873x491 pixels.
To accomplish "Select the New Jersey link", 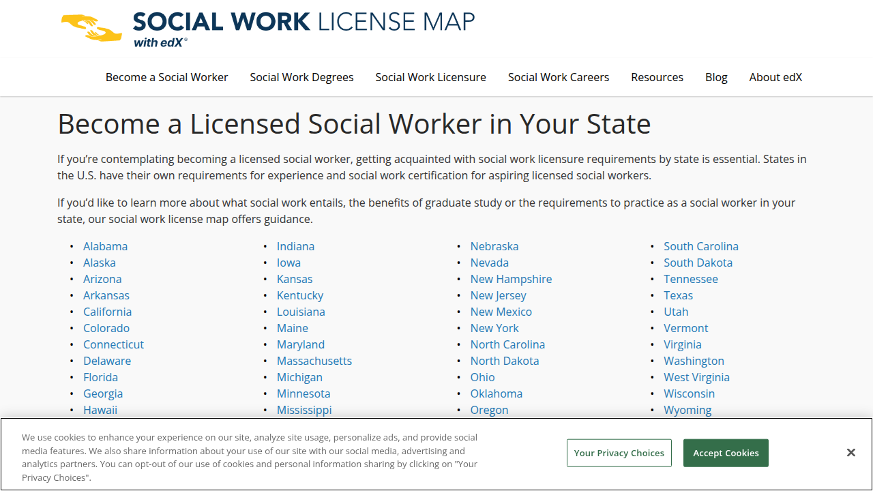I will pos(499,295).
